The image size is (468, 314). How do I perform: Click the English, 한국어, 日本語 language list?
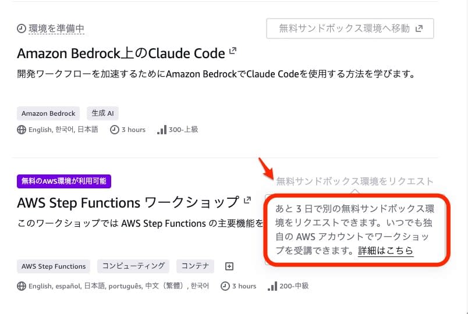[x=63, y=130]
